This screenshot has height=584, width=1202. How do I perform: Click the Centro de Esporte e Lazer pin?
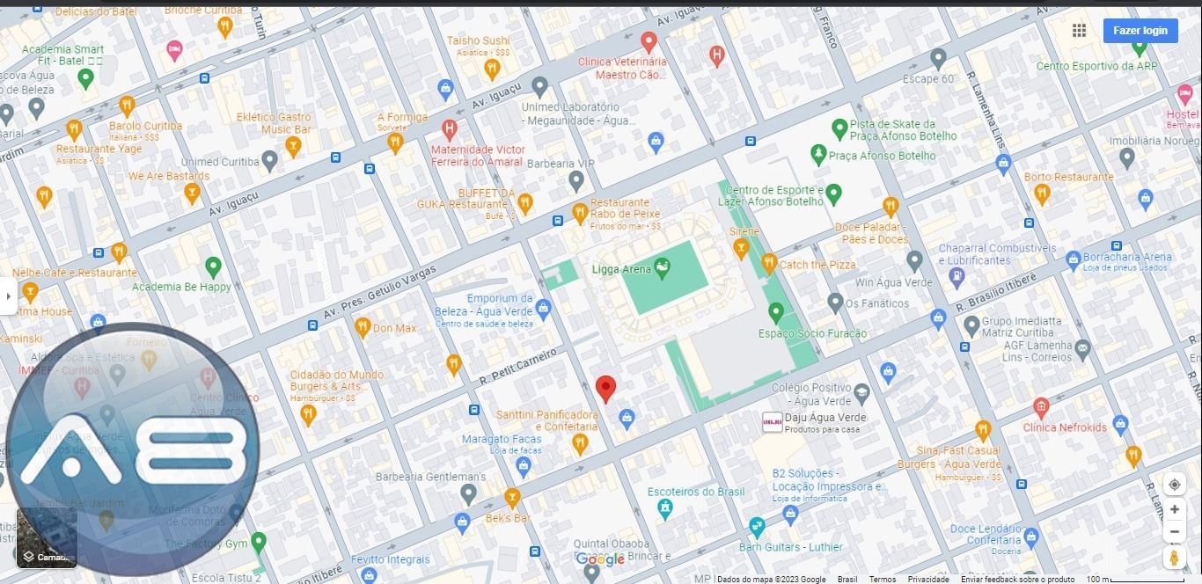(x=833, y=193)
